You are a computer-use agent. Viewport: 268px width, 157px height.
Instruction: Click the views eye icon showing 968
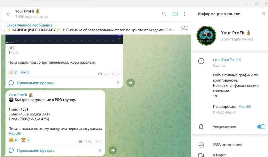[x=100, y=74]
